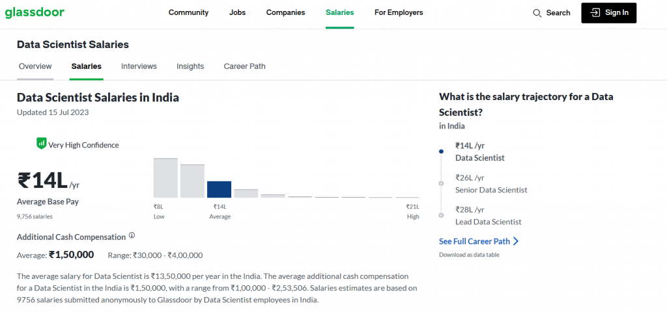Switch to the Career Path tab

point(245,66)
